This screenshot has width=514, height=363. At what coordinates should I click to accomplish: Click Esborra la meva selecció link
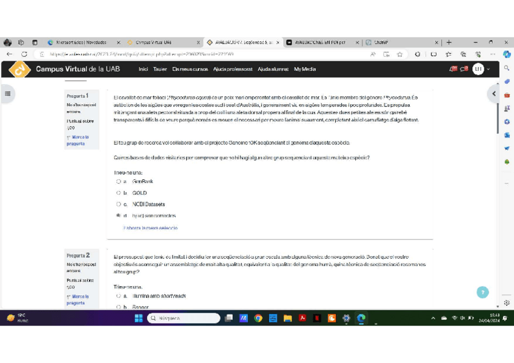point(150,228)
